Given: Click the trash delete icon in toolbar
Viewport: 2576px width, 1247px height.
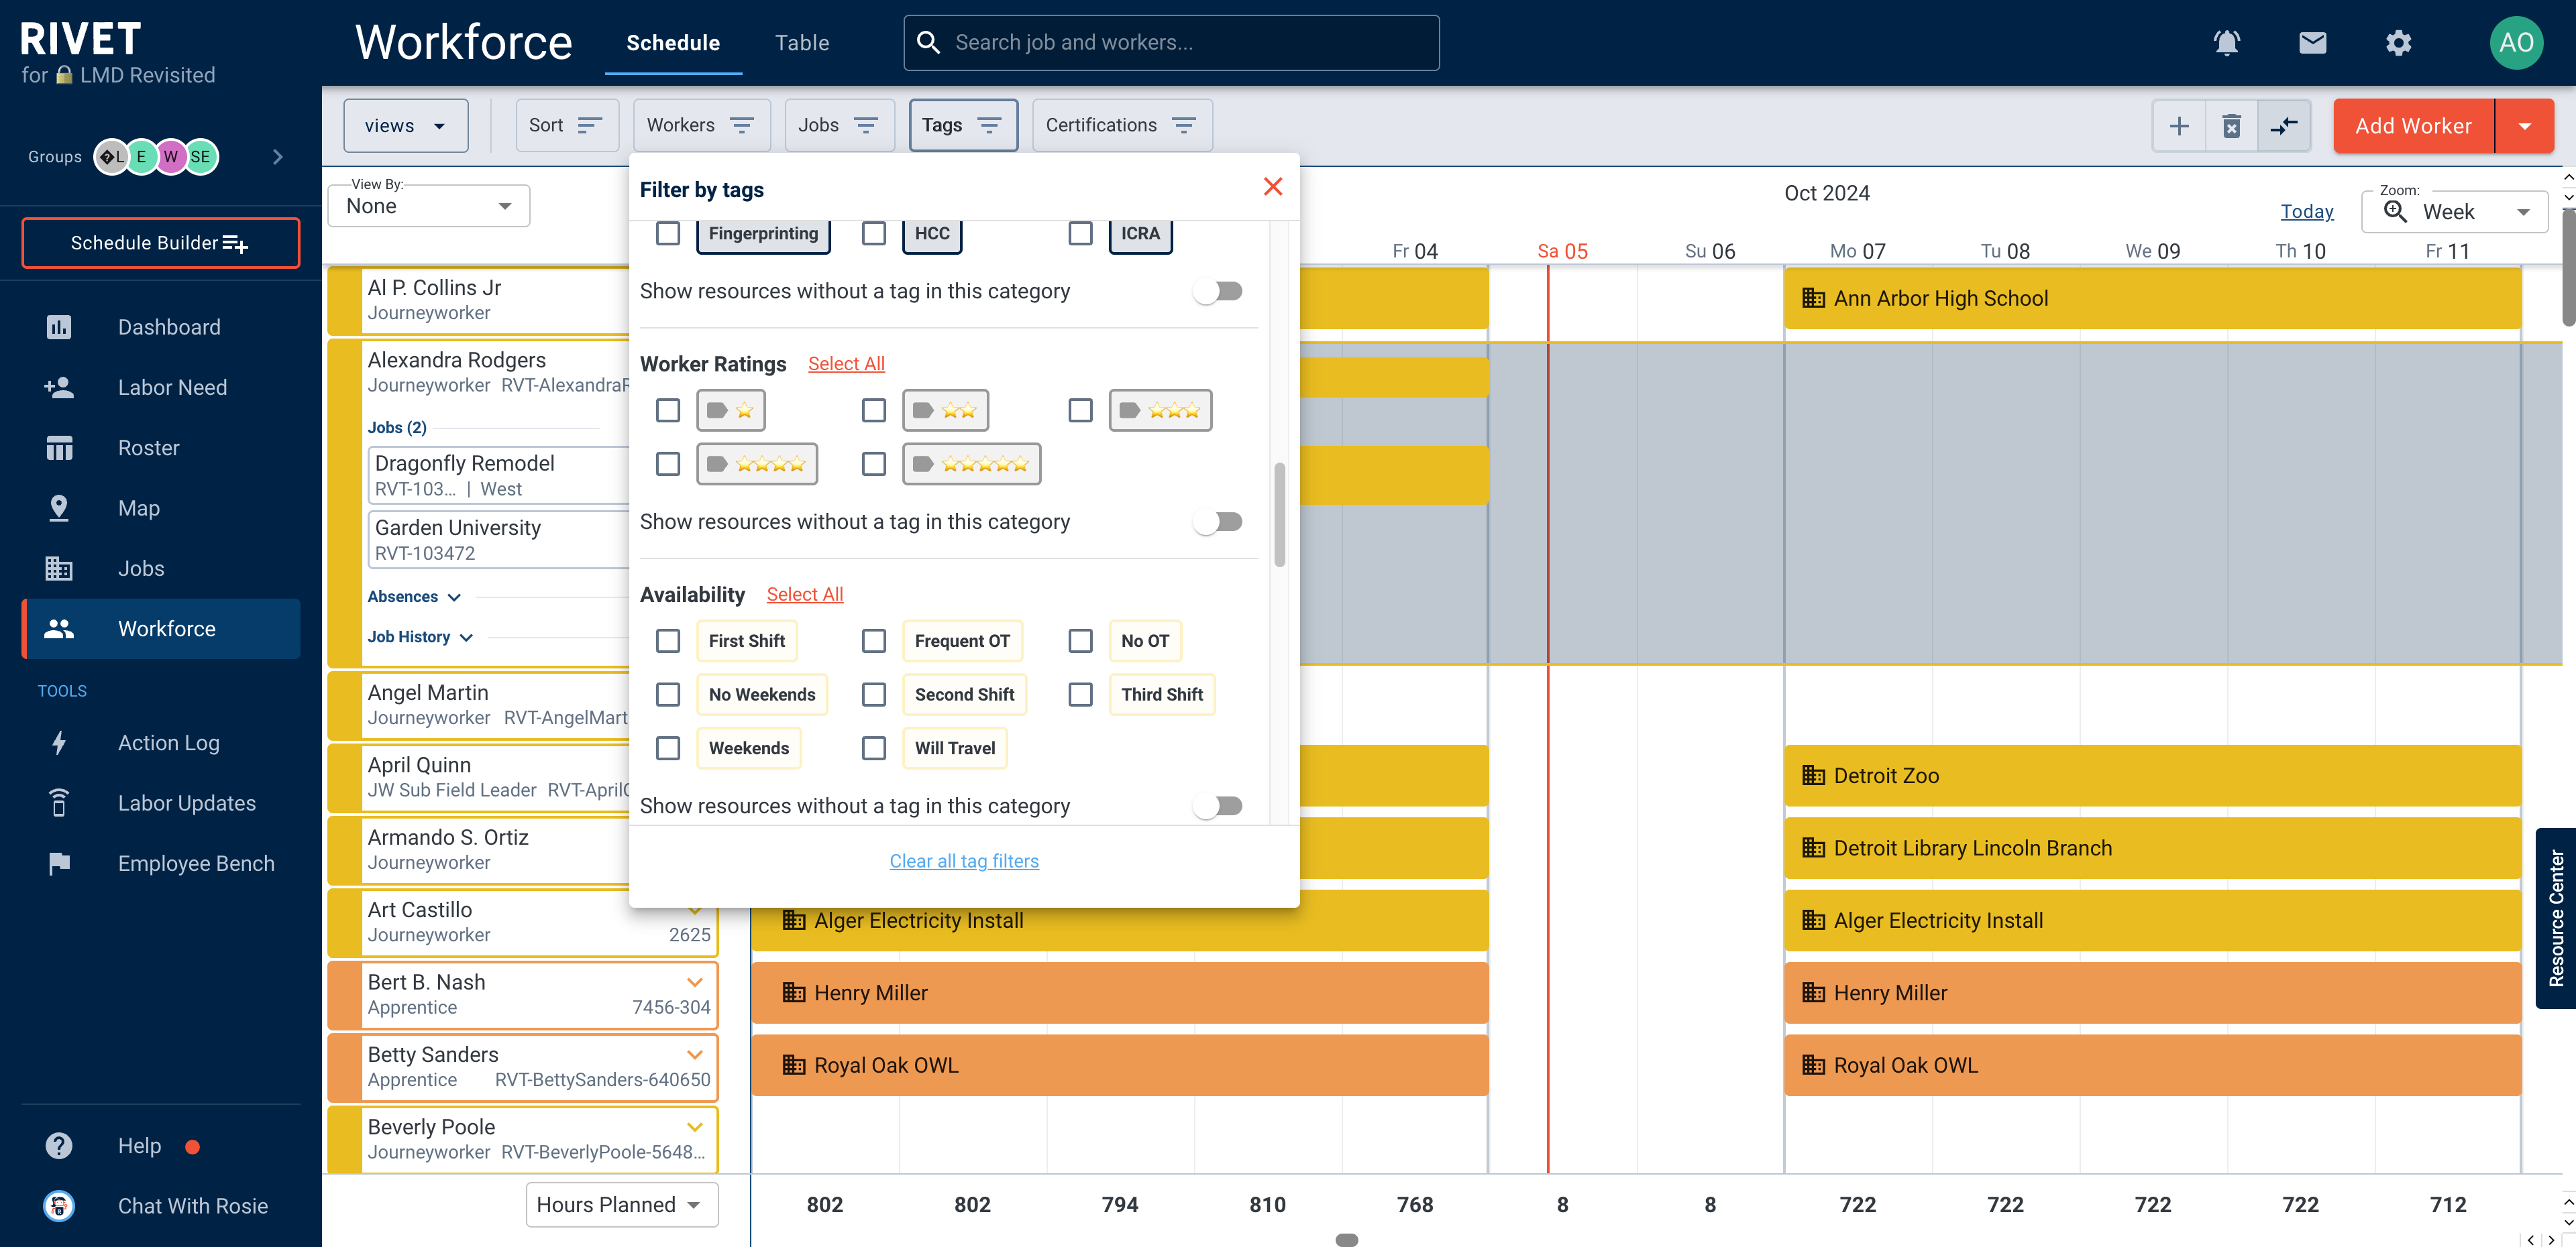Looking at the screenshot, I should click(x=2231, y=126).
